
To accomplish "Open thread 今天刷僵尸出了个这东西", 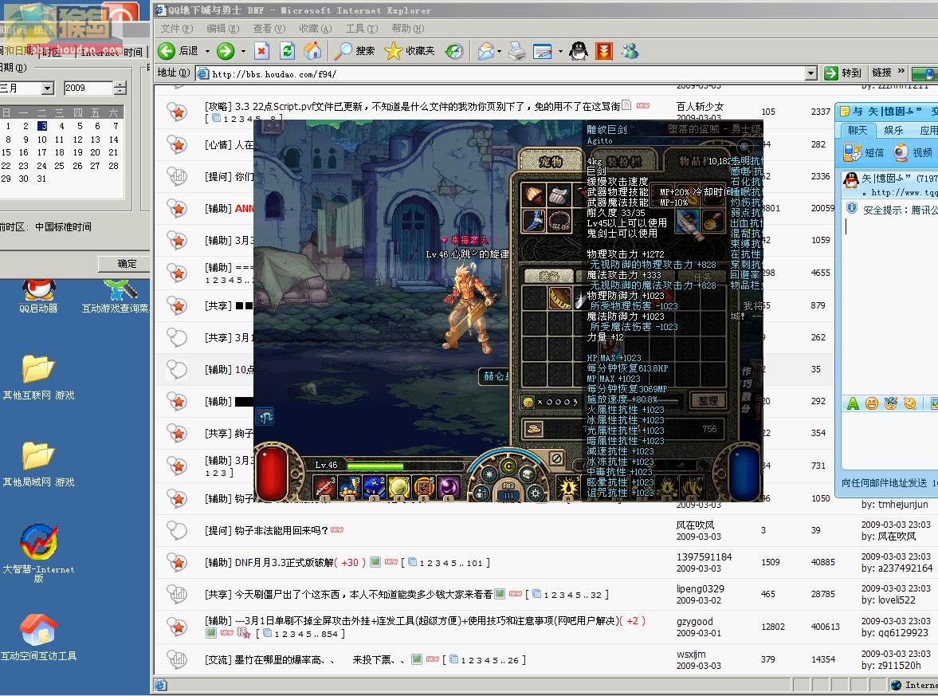I will pos(363,594).
